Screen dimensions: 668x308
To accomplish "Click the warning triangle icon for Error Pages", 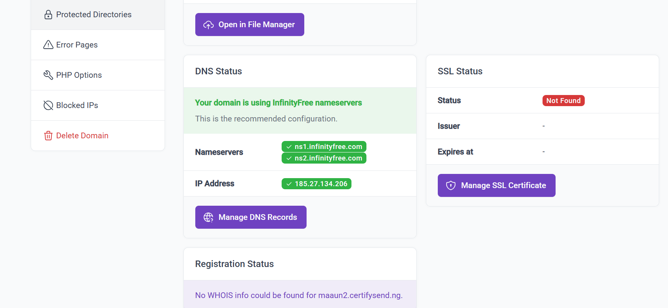I will (x=48, y=45).
